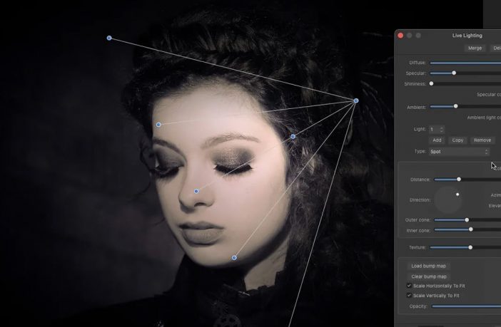Click the Ambient slider handle
501x327 pixels.
coord(455,106)
